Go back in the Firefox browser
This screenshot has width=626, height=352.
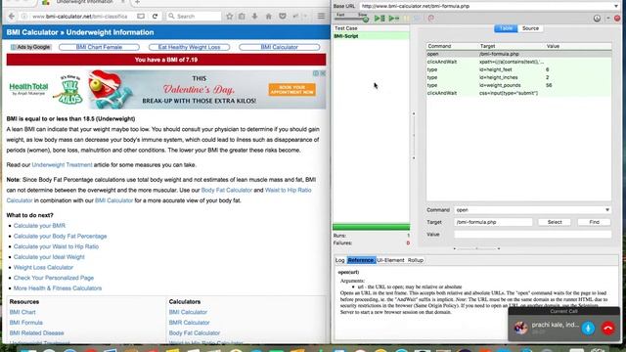tap(11, 17)
